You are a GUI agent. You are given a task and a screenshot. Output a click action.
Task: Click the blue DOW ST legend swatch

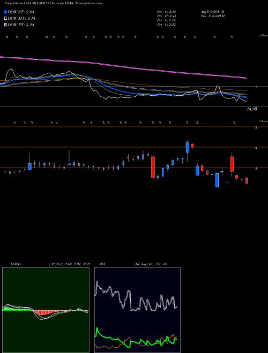click(5, 12)
